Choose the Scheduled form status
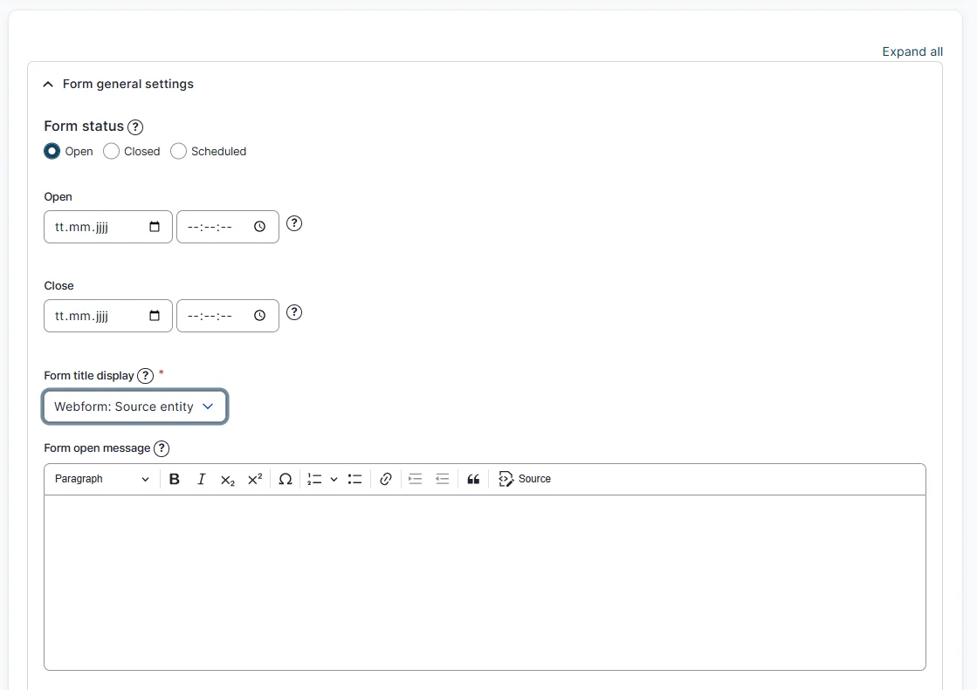Image resolution: width=977 pixels, height=690 pixels. 178,151
